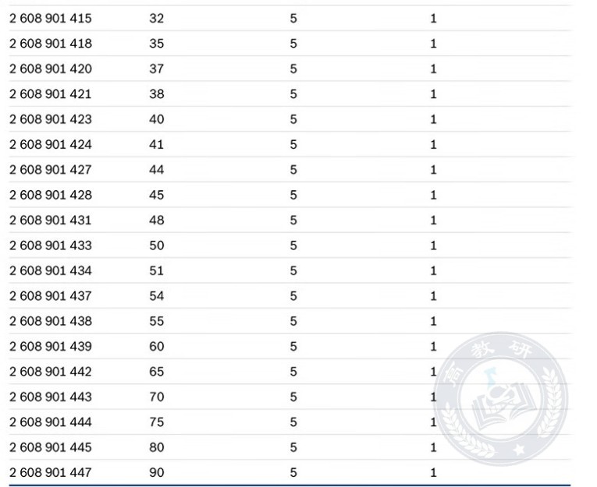597x487 pixels.
Task: Select part number 2 608 901 445
Action: coord(51,447)
